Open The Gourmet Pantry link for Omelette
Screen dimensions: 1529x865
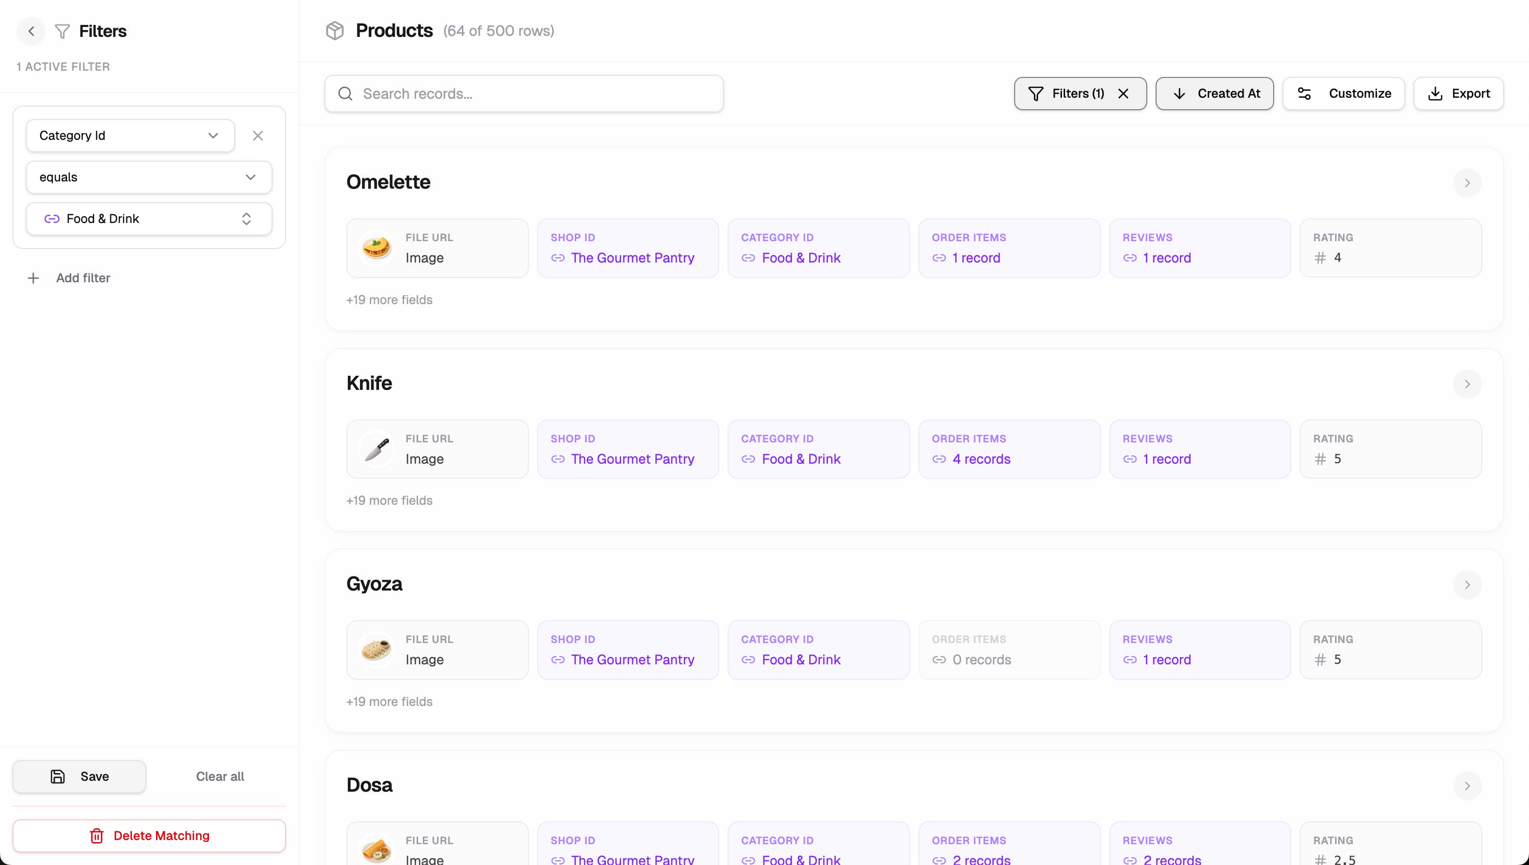pos(632,258)
